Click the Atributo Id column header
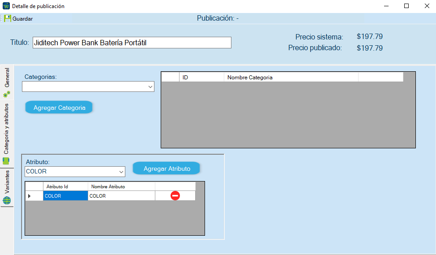 [x=65, y=186]
